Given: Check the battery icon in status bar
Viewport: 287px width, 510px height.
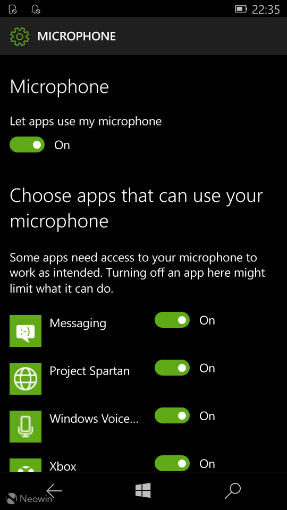Looking at the screenshot, I should click(x=241, y=9).
